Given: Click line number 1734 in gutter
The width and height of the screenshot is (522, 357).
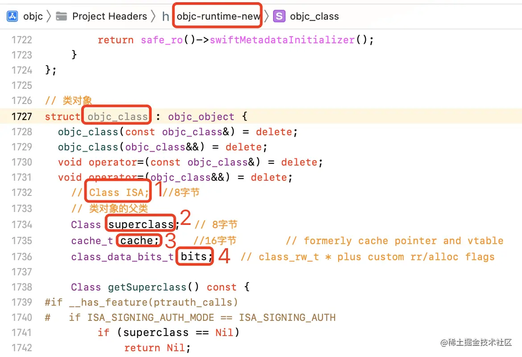Looking at the screenshot, I should pos(22,225).
